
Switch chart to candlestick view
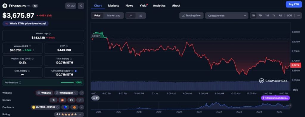click(141, 16)
